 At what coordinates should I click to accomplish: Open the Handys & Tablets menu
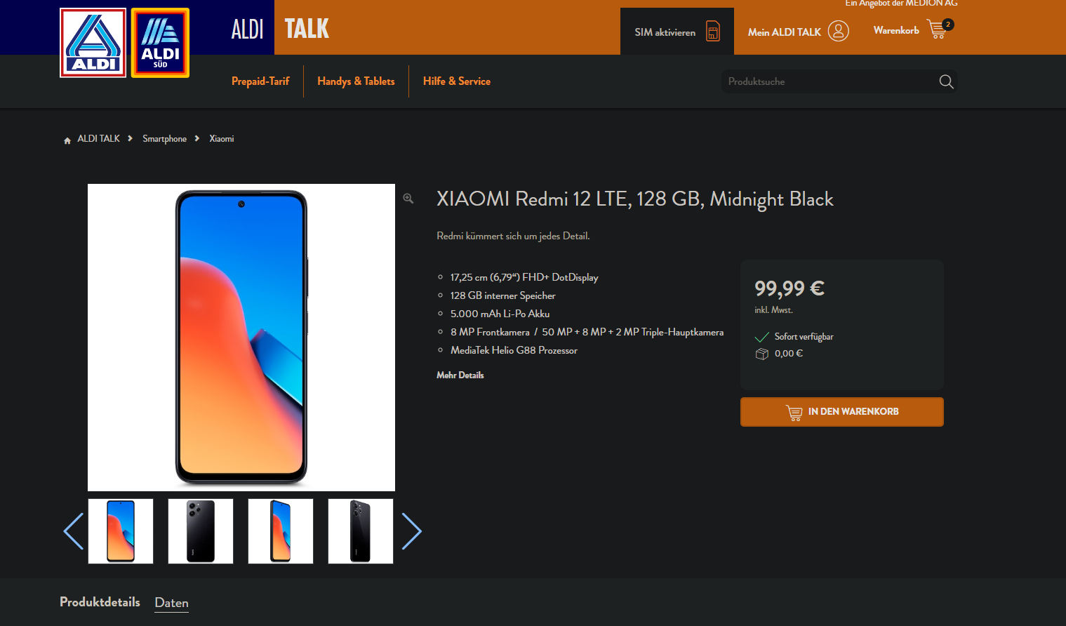click(356, 81)
